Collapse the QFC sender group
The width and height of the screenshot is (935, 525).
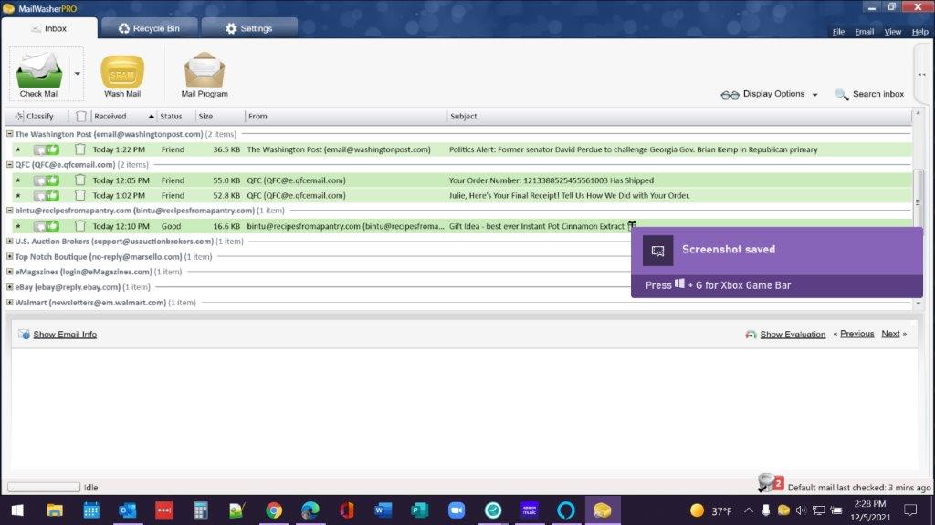[9, 164]
